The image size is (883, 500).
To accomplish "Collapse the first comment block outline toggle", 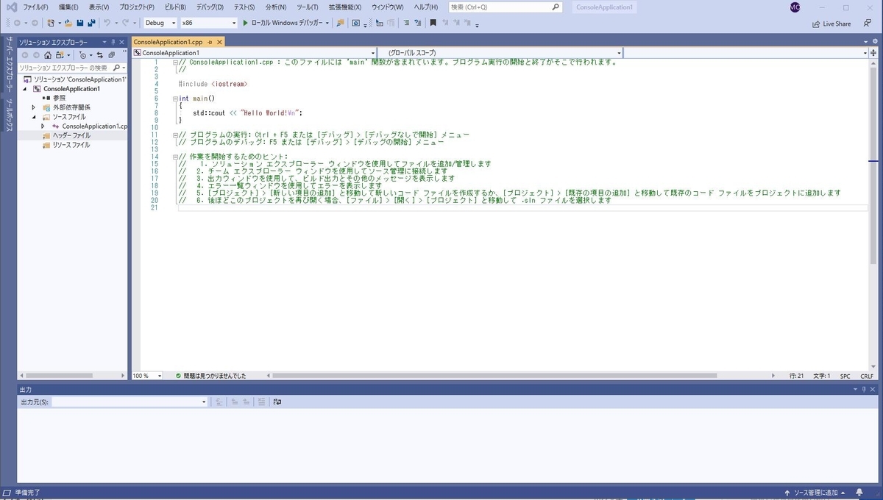I will click(x=175, y=63).
